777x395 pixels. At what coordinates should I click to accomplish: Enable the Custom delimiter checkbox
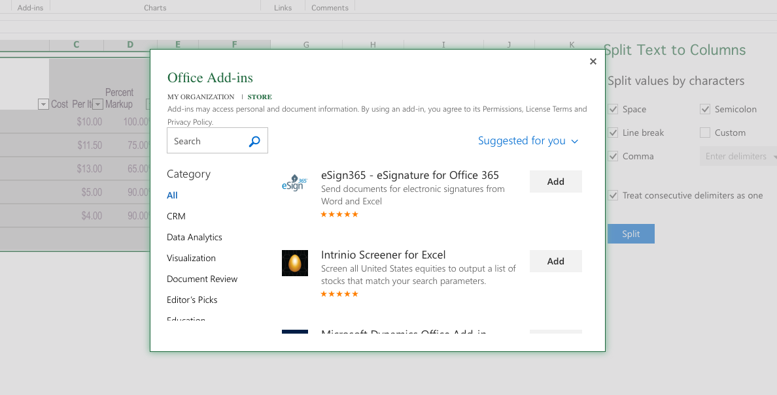705,133
